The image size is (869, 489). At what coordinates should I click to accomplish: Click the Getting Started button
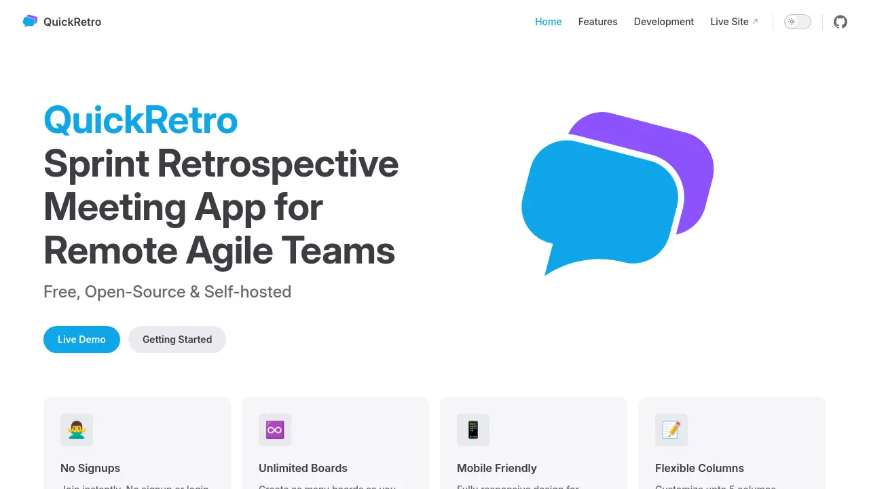177,340
